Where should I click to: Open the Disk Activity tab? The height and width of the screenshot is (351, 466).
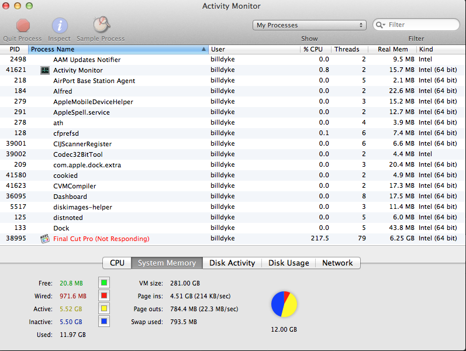coord(232,263)
